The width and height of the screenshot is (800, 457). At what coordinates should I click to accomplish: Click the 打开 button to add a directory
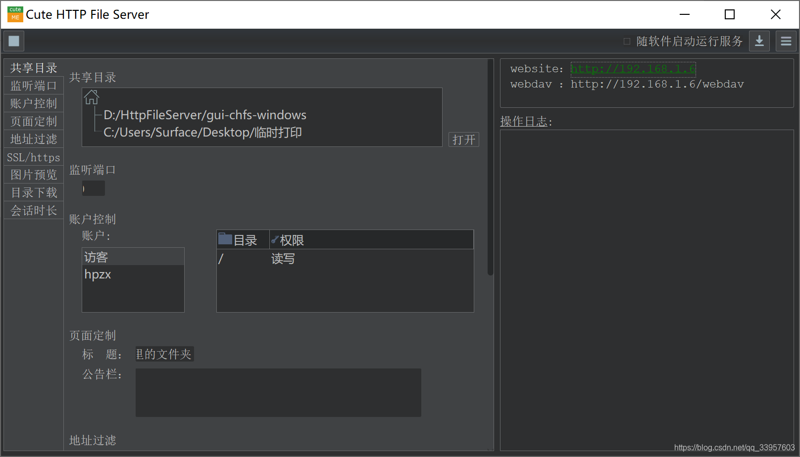click(463, 139)
